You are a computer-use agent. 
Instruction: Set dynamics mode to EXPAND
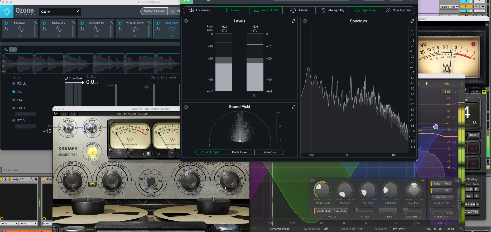(x=341, y=211)
